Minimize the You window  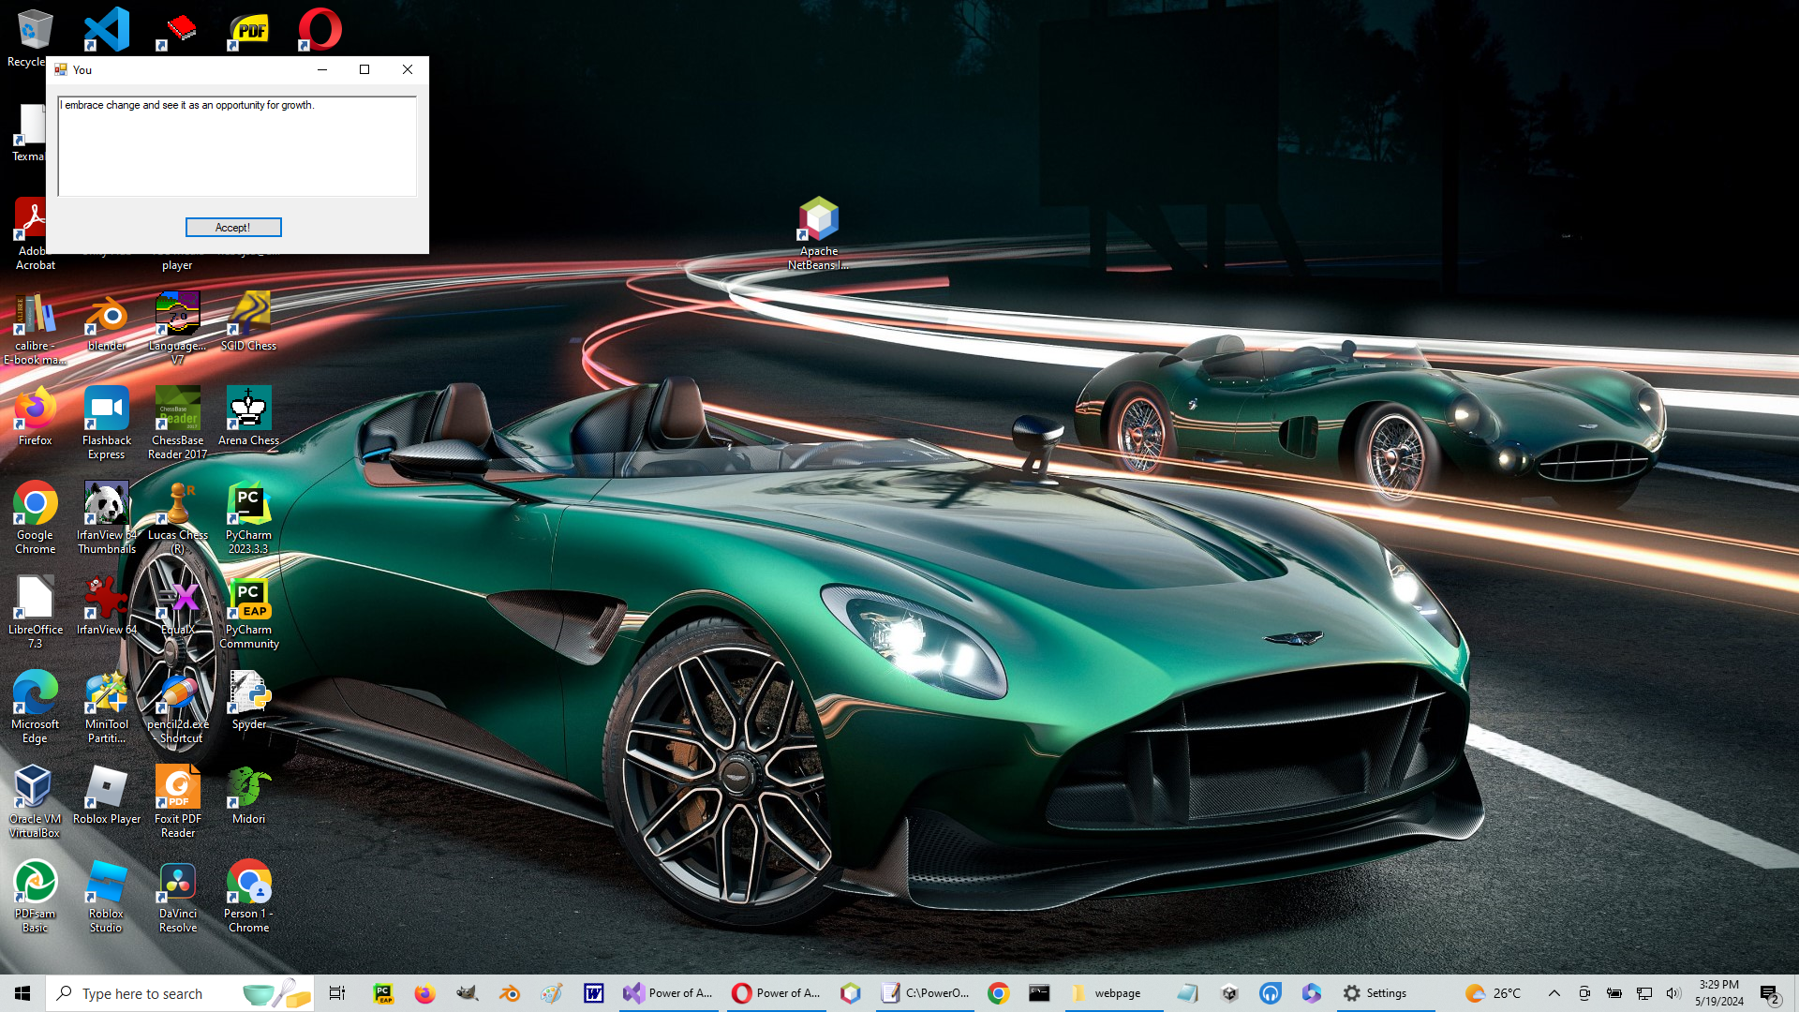click(322, 69)
